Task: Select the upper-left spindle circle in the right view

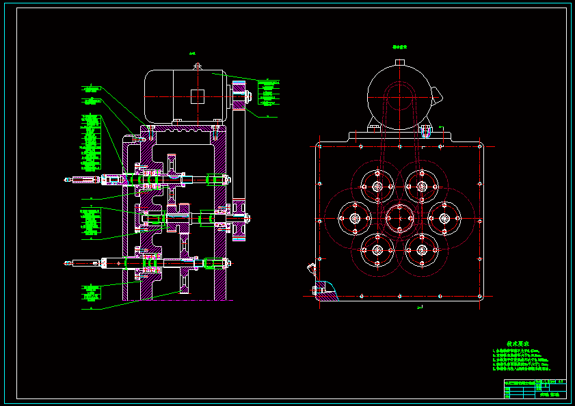Action: (x=377, y=187)
